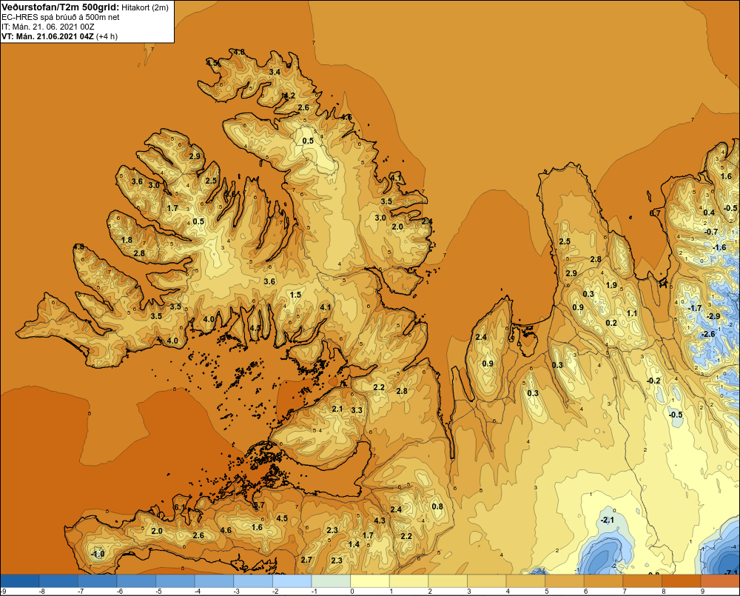This screenshot has height=596, width=740.
Task: Click the temperature value 2.7 on map
Action: coord(306,560)
